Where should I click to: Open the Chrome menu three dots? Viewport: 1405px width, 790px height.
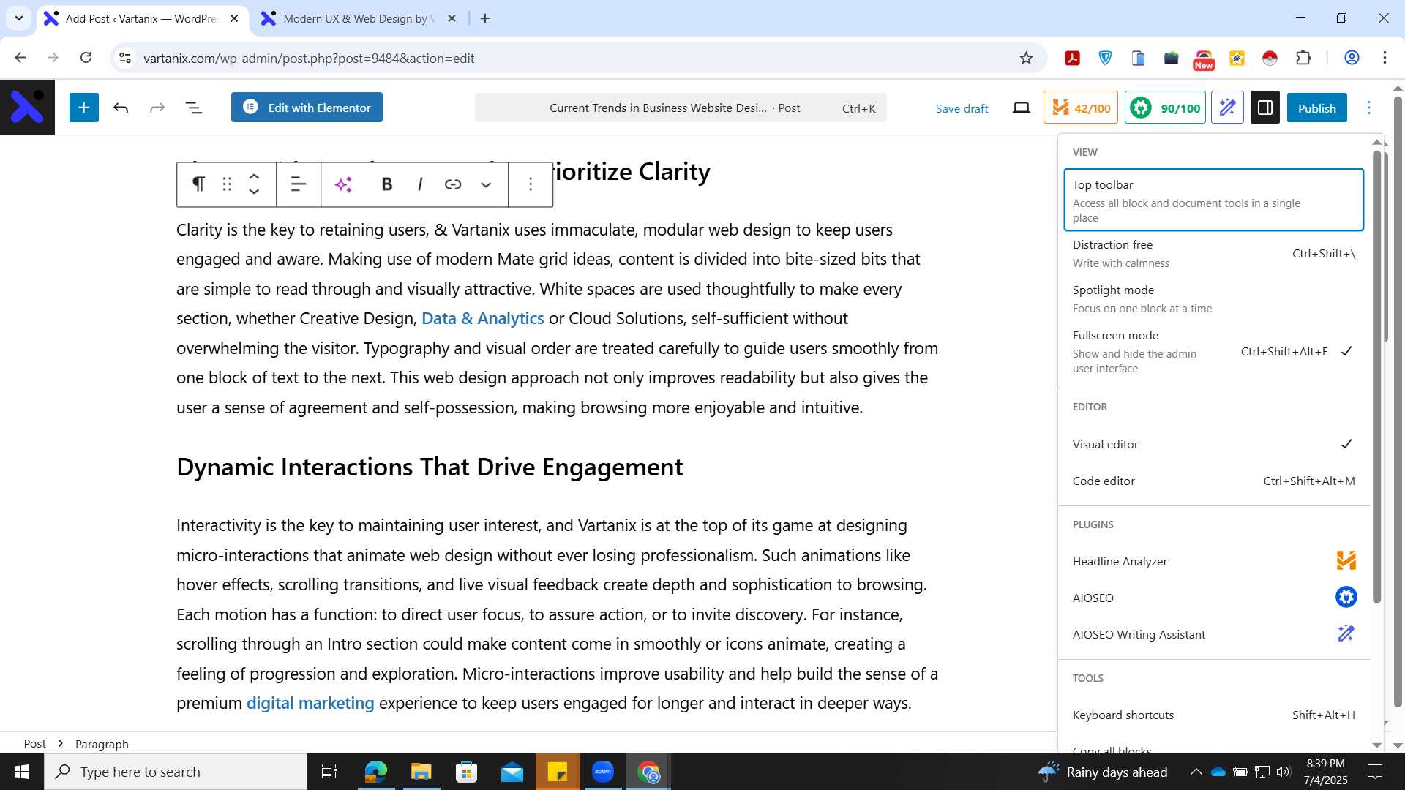[x=1385, y=58]
